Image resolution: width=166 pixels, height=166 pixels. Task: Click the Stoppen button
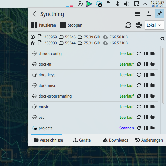pos(71,25)
